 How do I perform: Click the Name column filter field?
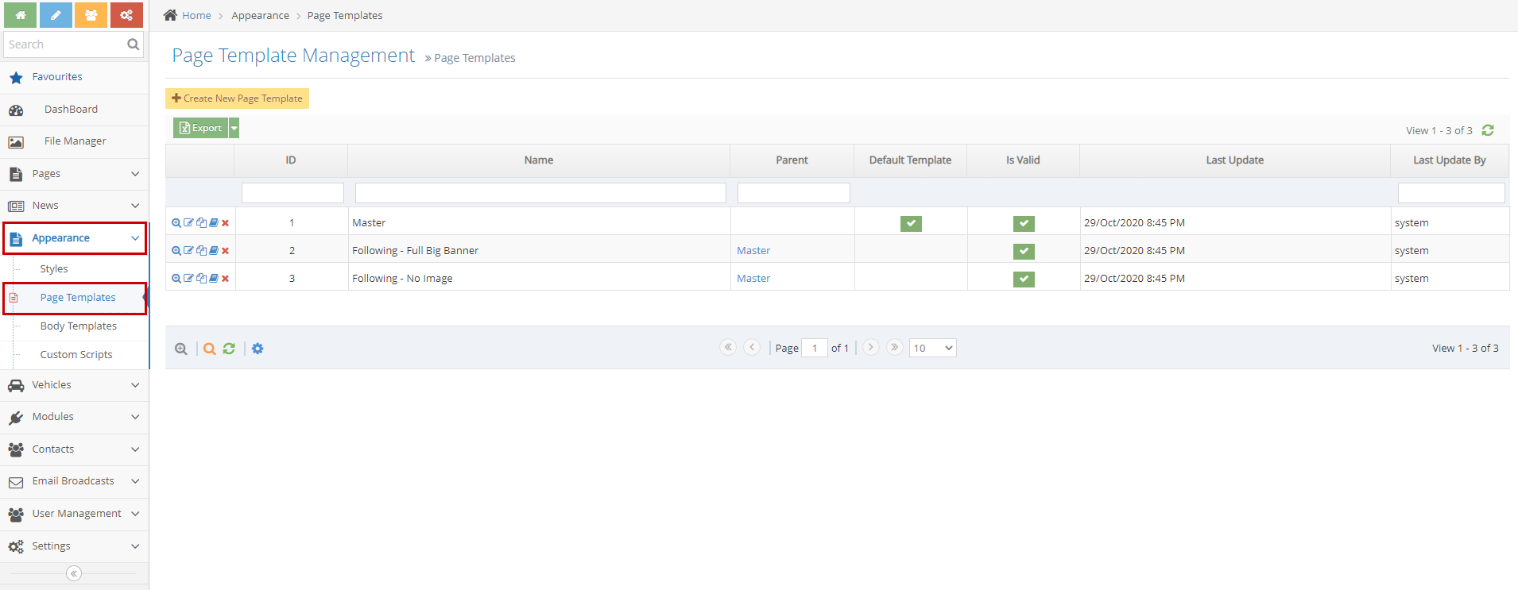pyautogui.click(x=540, y=193)
